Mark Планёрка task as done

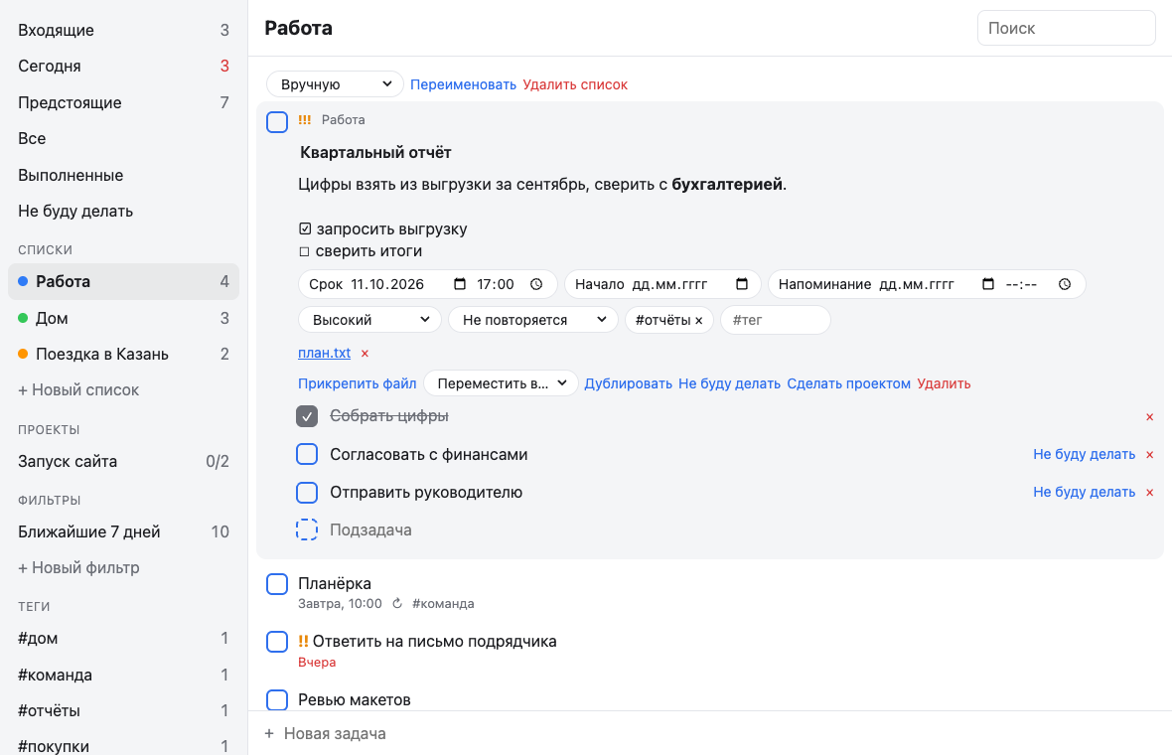tap(277, 584)
